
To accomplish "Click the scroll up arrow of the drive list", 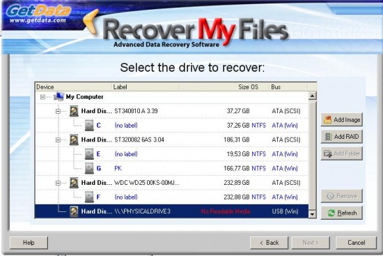I will coord(313,96).
